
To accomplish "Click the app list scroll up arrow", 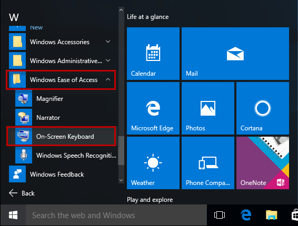I will point(121,10).
